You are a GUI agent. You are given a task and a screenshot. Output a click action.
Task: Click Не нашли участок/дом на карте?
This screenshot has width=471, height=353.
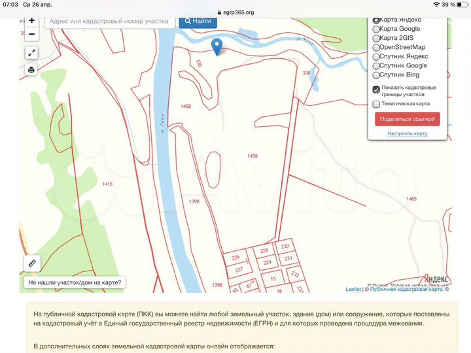(75, 283)
